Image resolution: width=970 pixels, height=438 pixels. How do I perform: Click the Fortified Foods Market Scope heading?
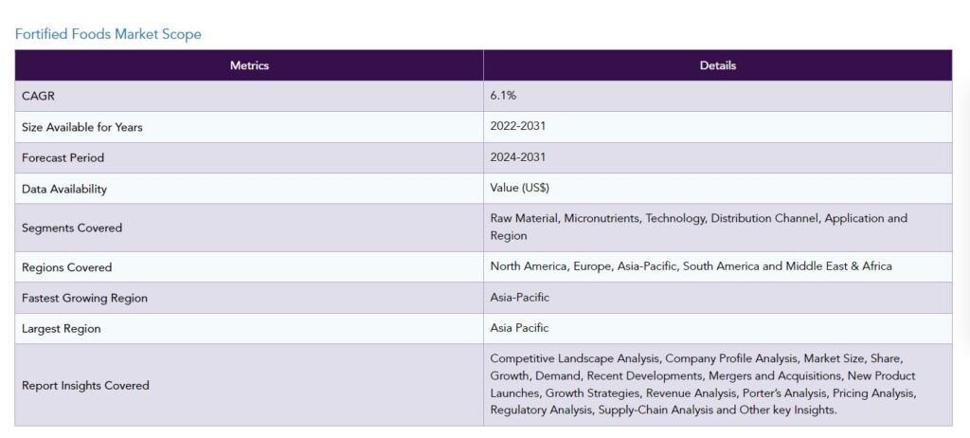[108, 34]
